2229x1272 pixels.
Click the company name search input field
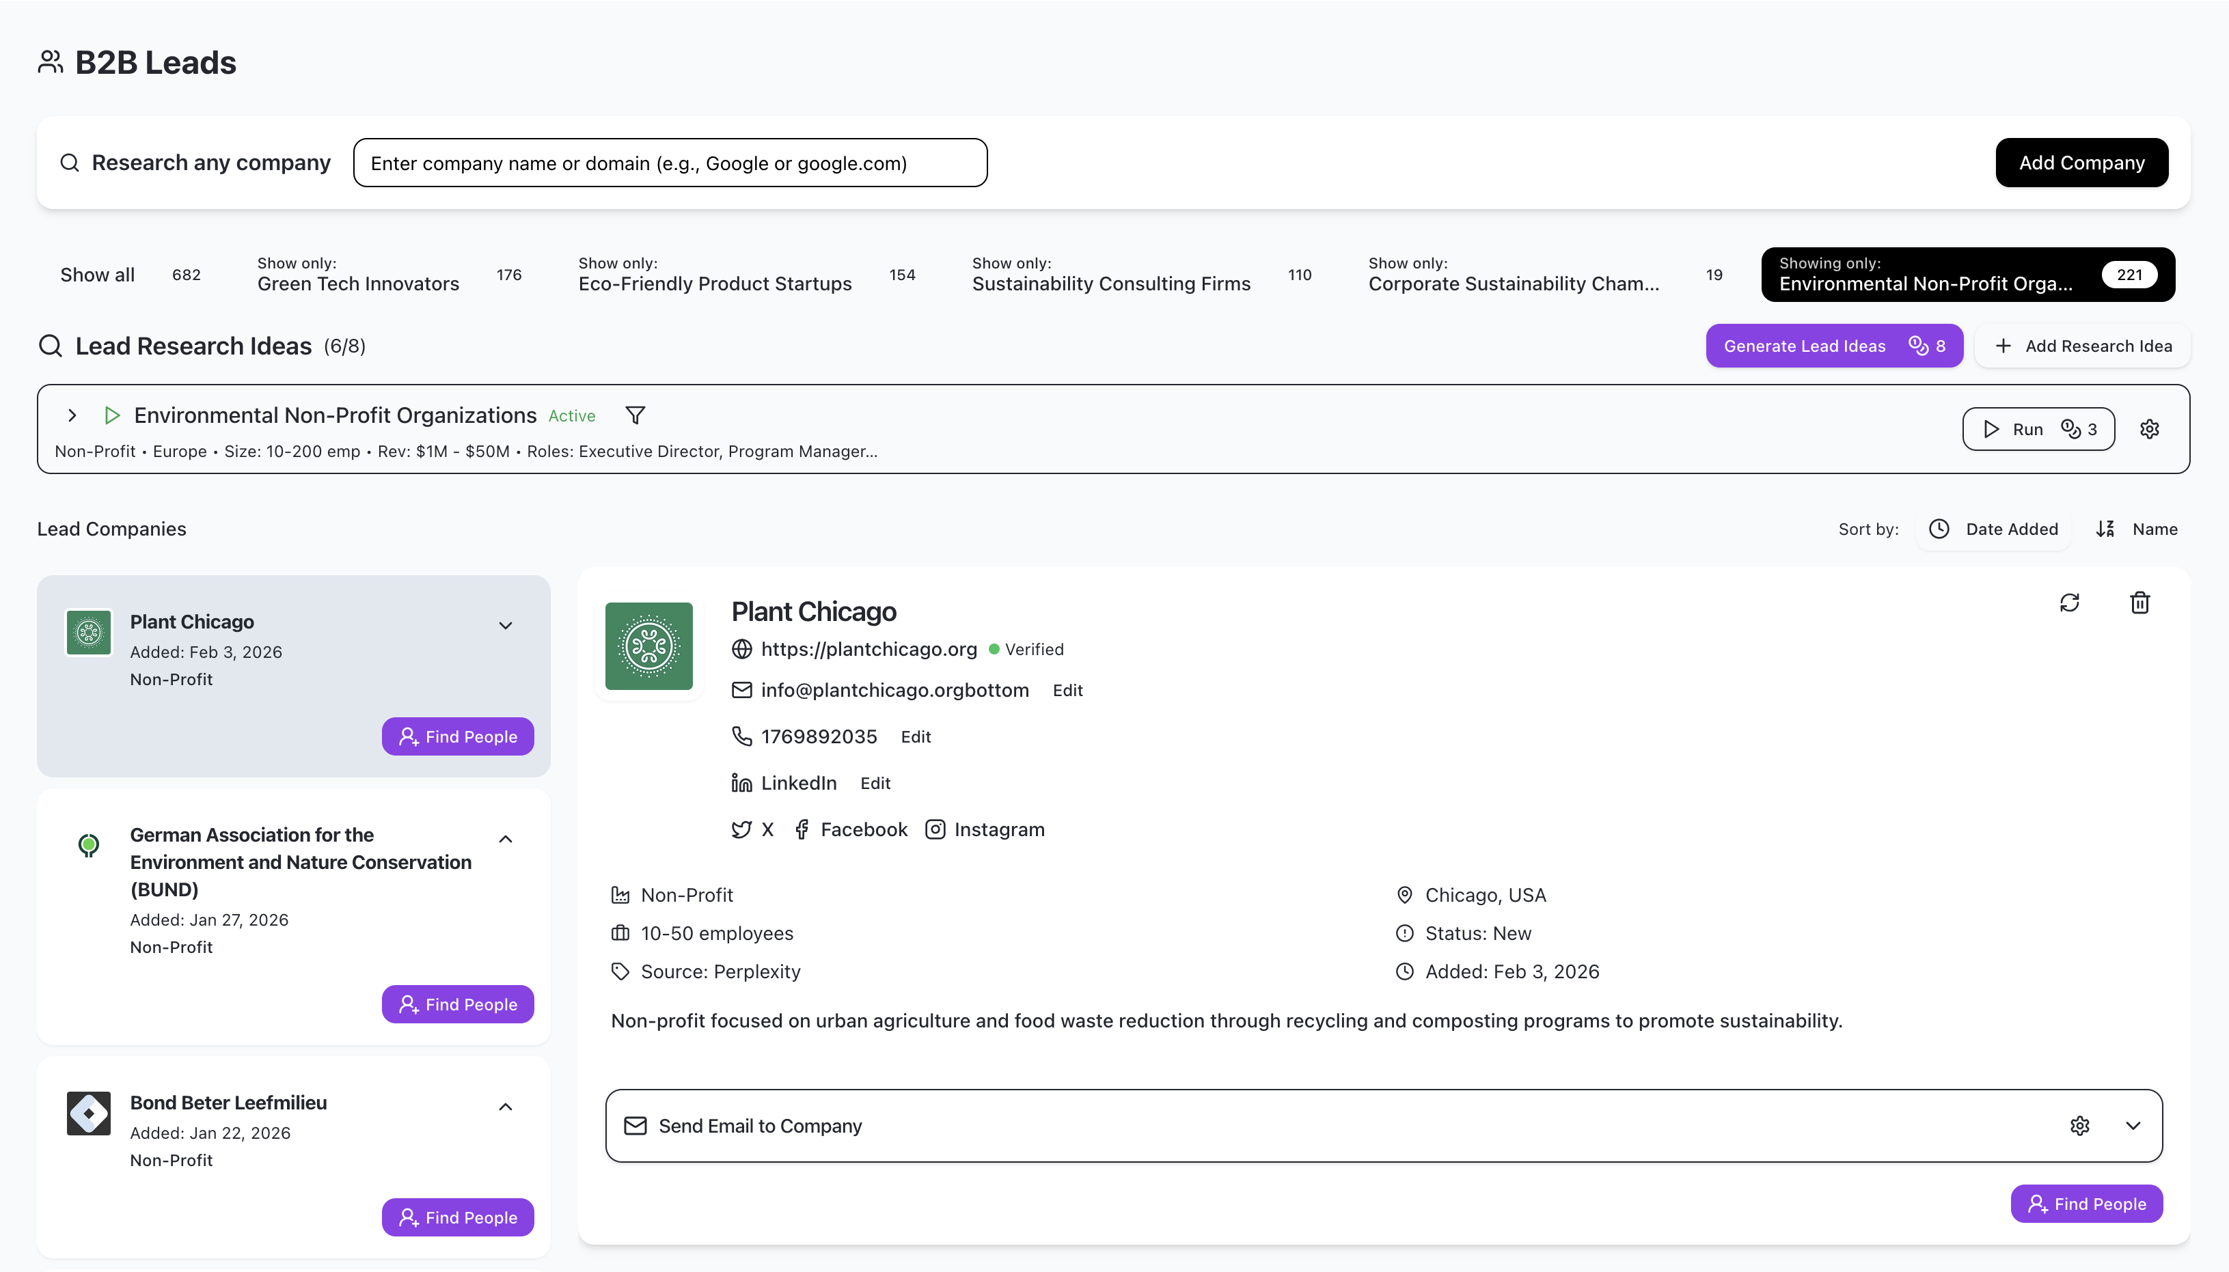coord(669,163)
